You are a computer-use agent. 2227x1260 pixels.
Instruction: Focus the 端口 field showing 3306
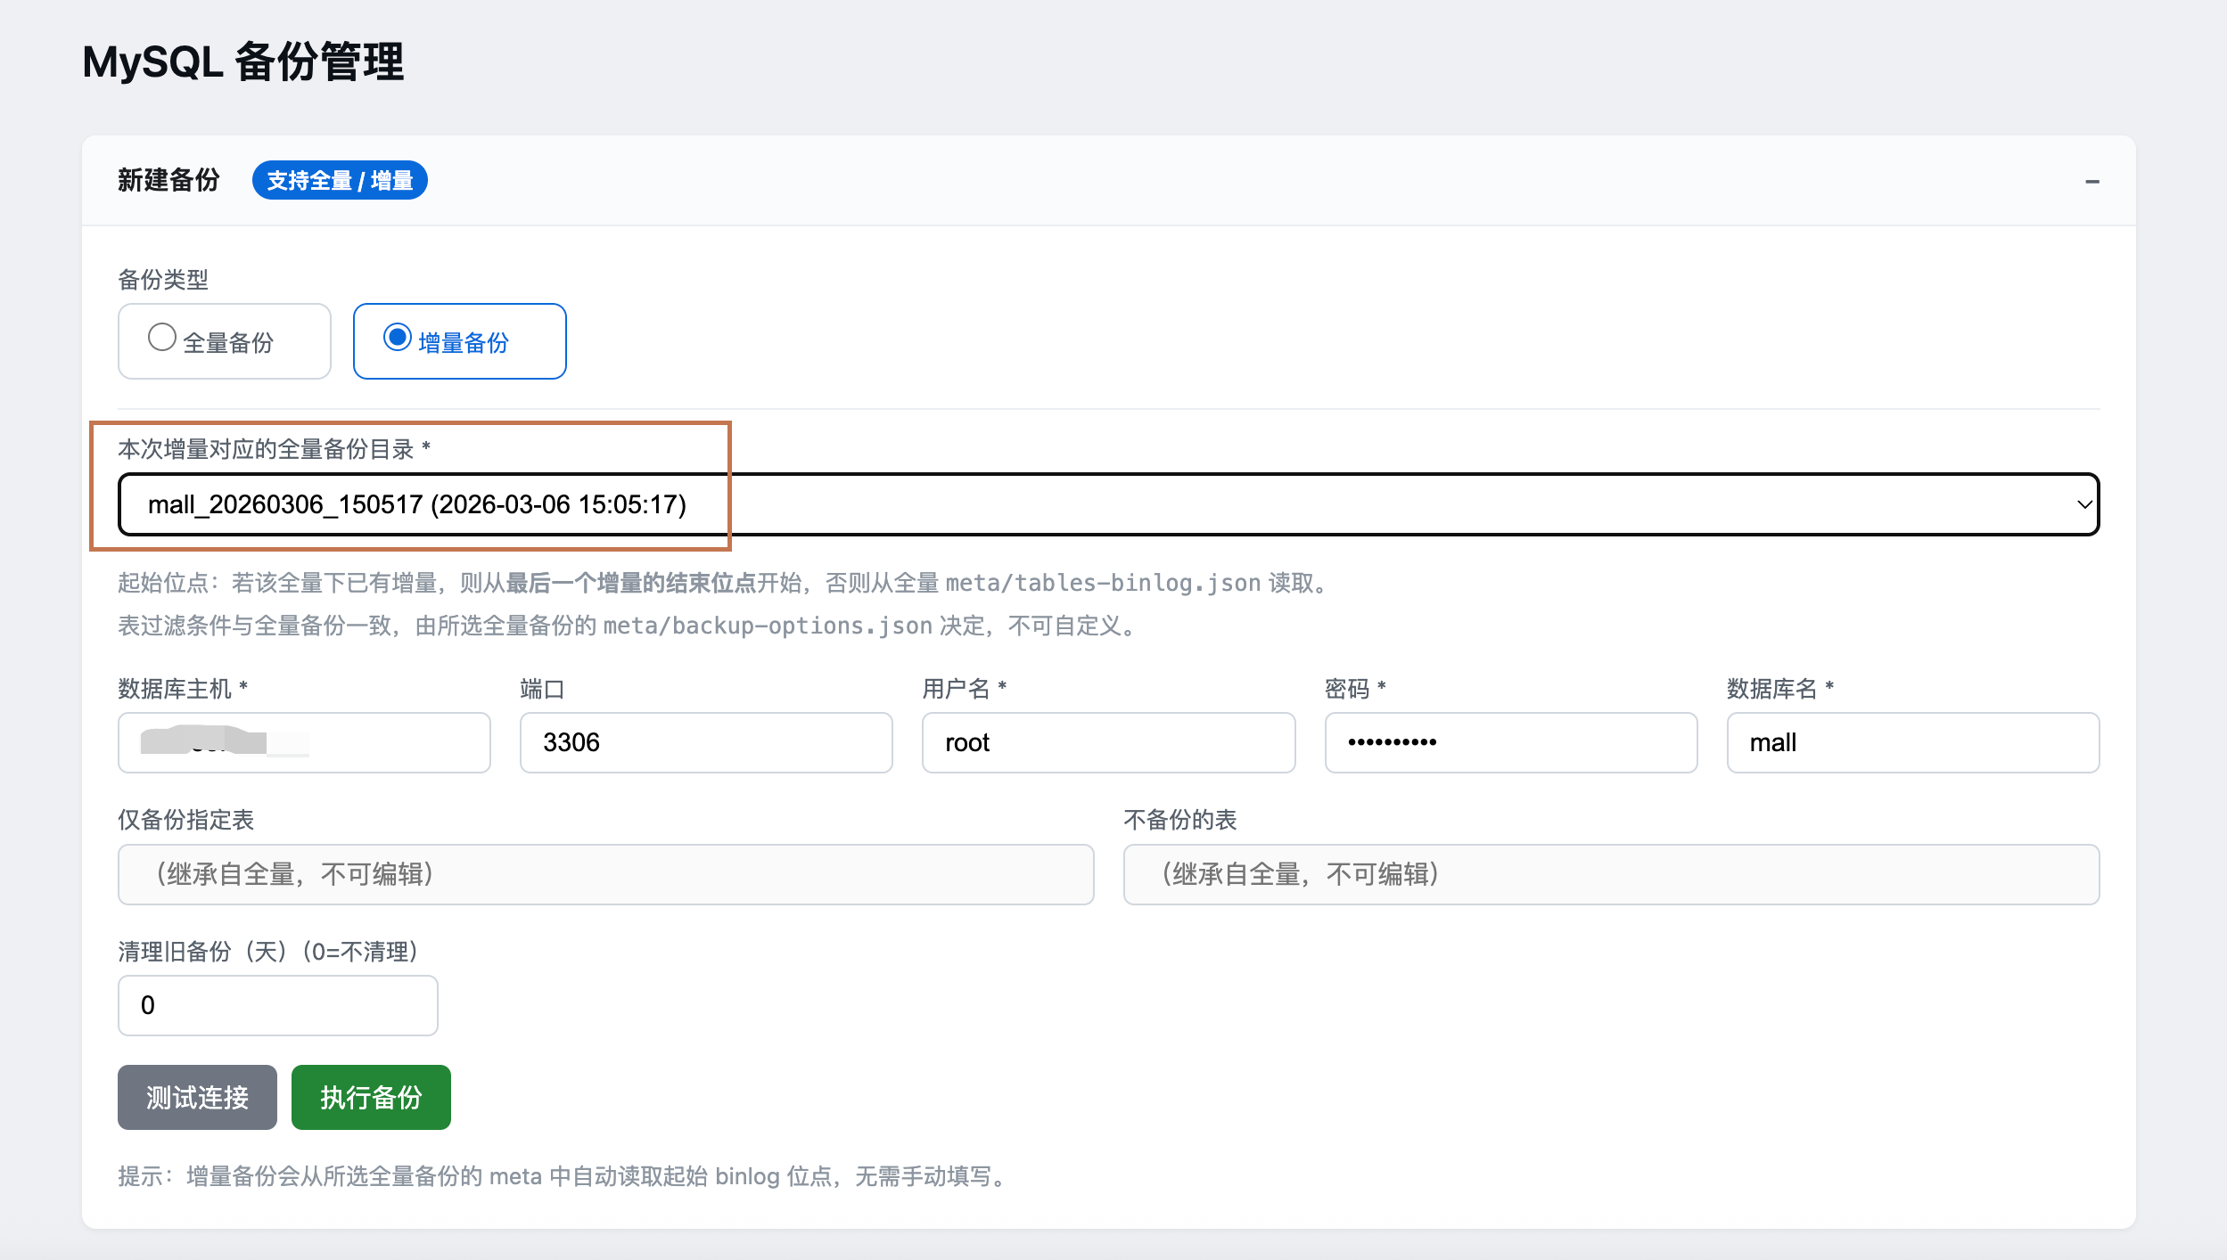pyautogui.click(x=705, y=742)
